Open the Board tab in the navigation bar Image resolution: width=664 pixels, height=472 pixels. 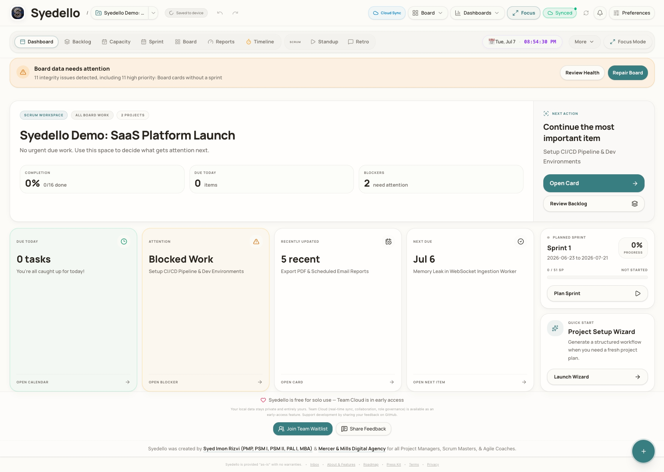click(x=186, y=42)
